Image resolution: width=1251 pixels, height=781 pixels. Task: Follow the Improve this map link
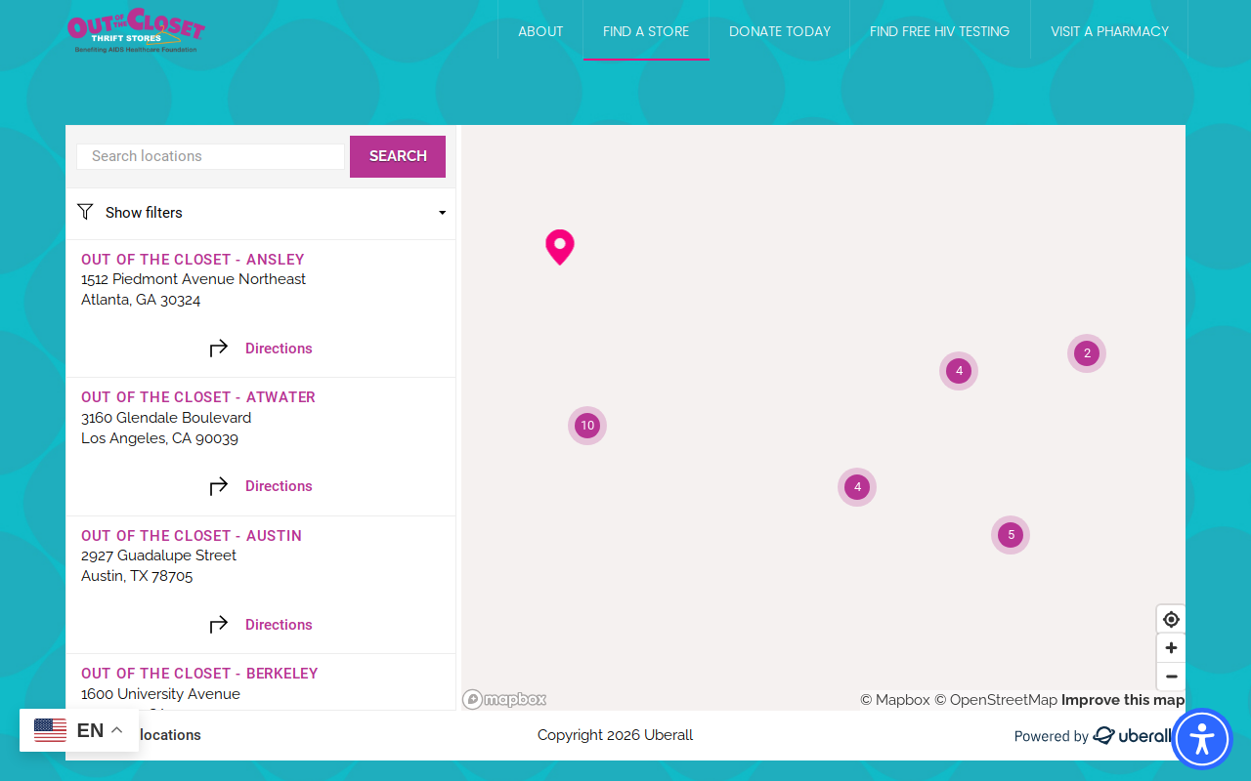(1123, 700)
